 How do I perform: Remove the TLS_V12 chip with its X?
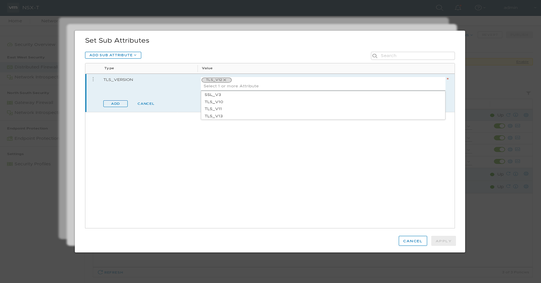(x=225, y=80)
